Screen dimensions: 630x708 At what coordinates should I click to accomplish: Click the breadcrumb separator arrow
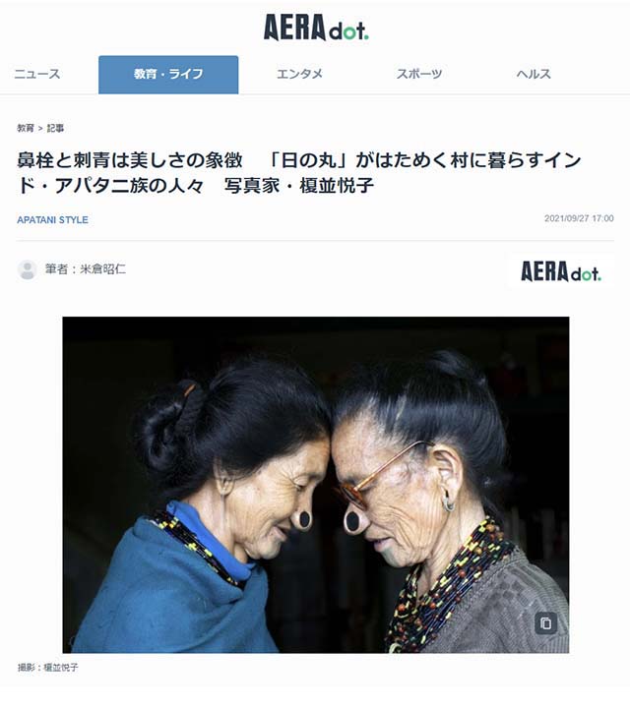point(40,129)
